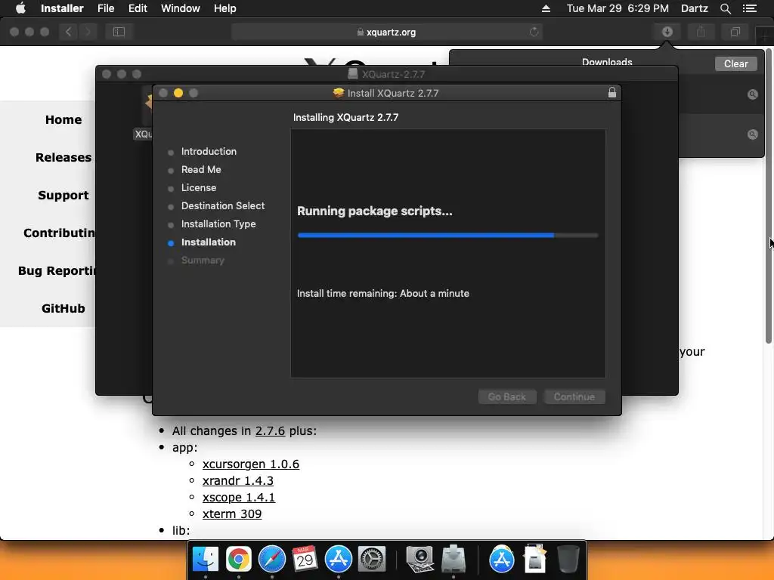Click the Dartz user name in menu bar

click(x=694, y=8)
